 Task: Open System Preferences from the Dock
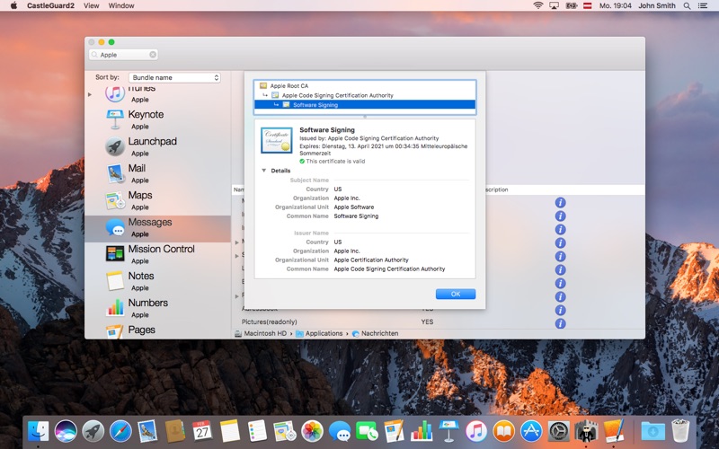click(558, 431)
